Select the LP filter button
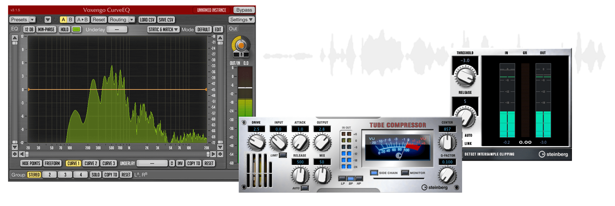The height and width of the screenshot is (206, 615). [342, 178]
